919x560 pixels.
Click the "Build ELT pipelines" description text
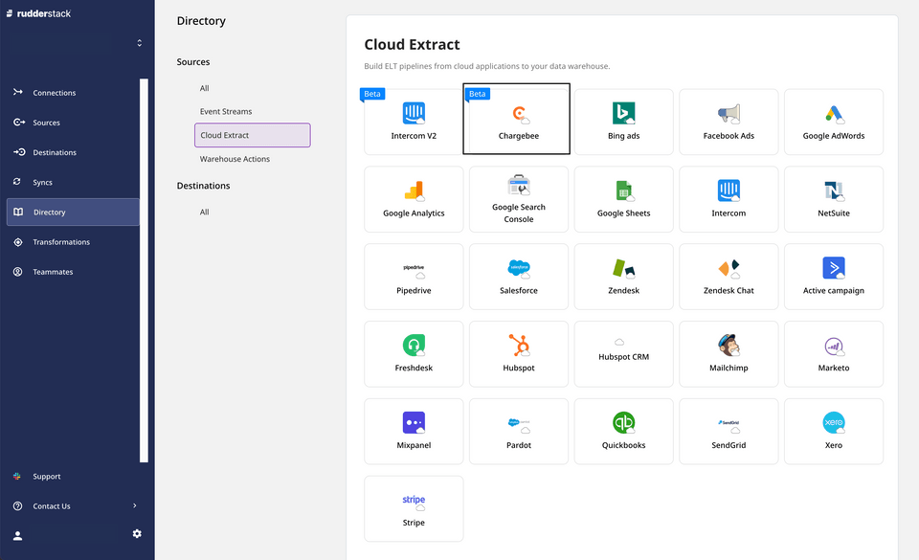tap(487, 66)
